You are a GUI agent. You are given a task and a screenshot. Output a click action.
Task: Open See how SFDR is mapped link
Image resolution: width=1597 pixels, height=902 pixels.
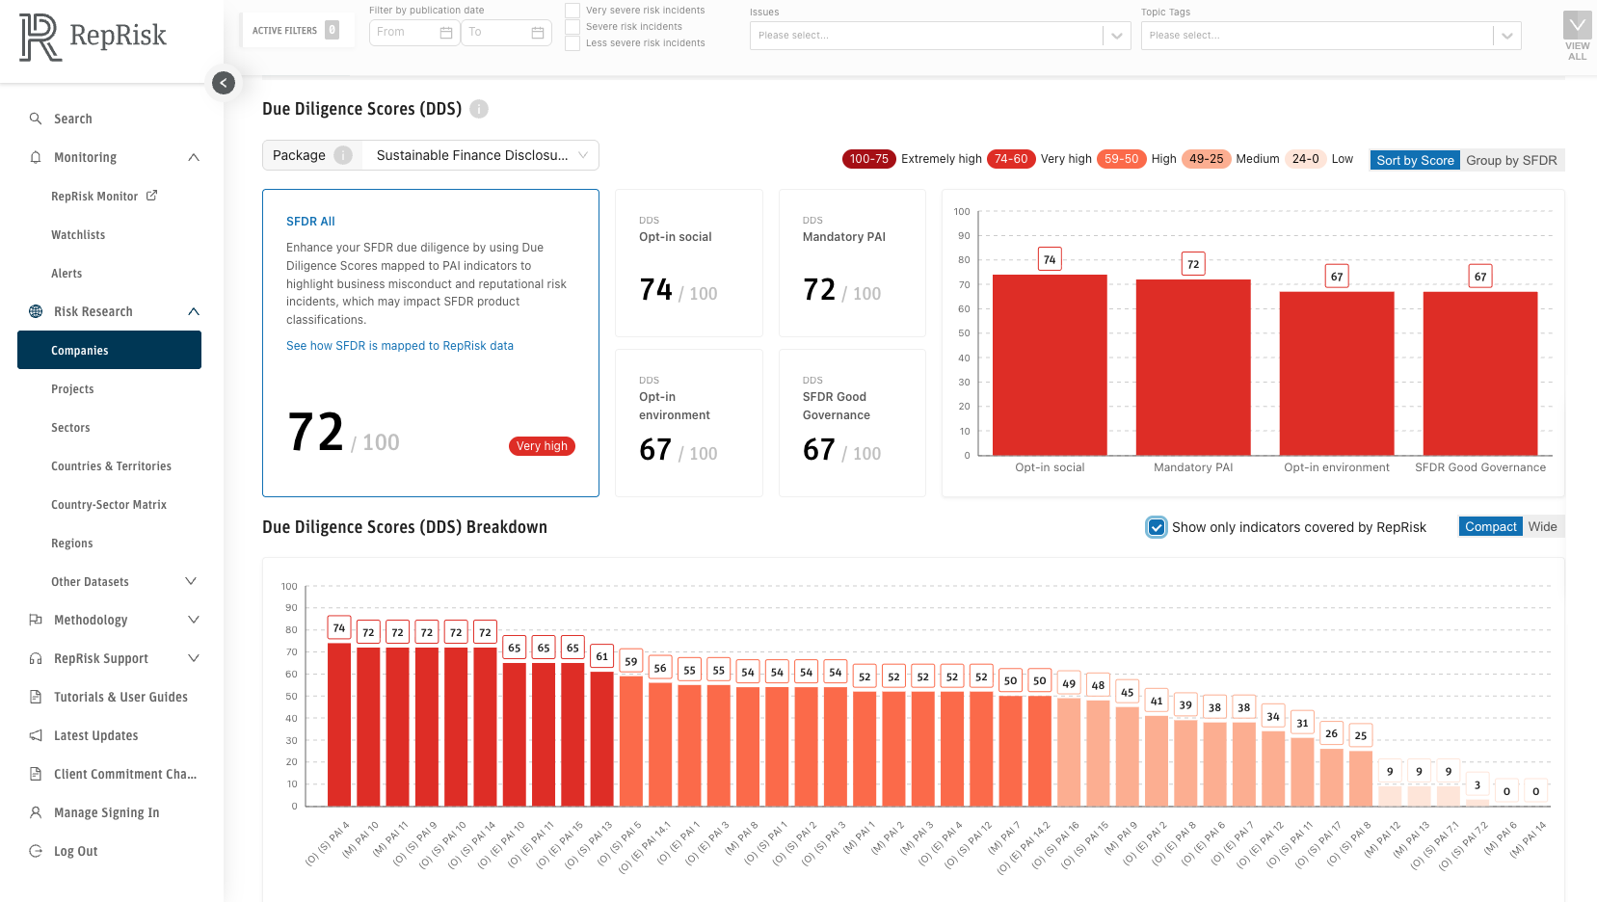click(x=399, y=346)
